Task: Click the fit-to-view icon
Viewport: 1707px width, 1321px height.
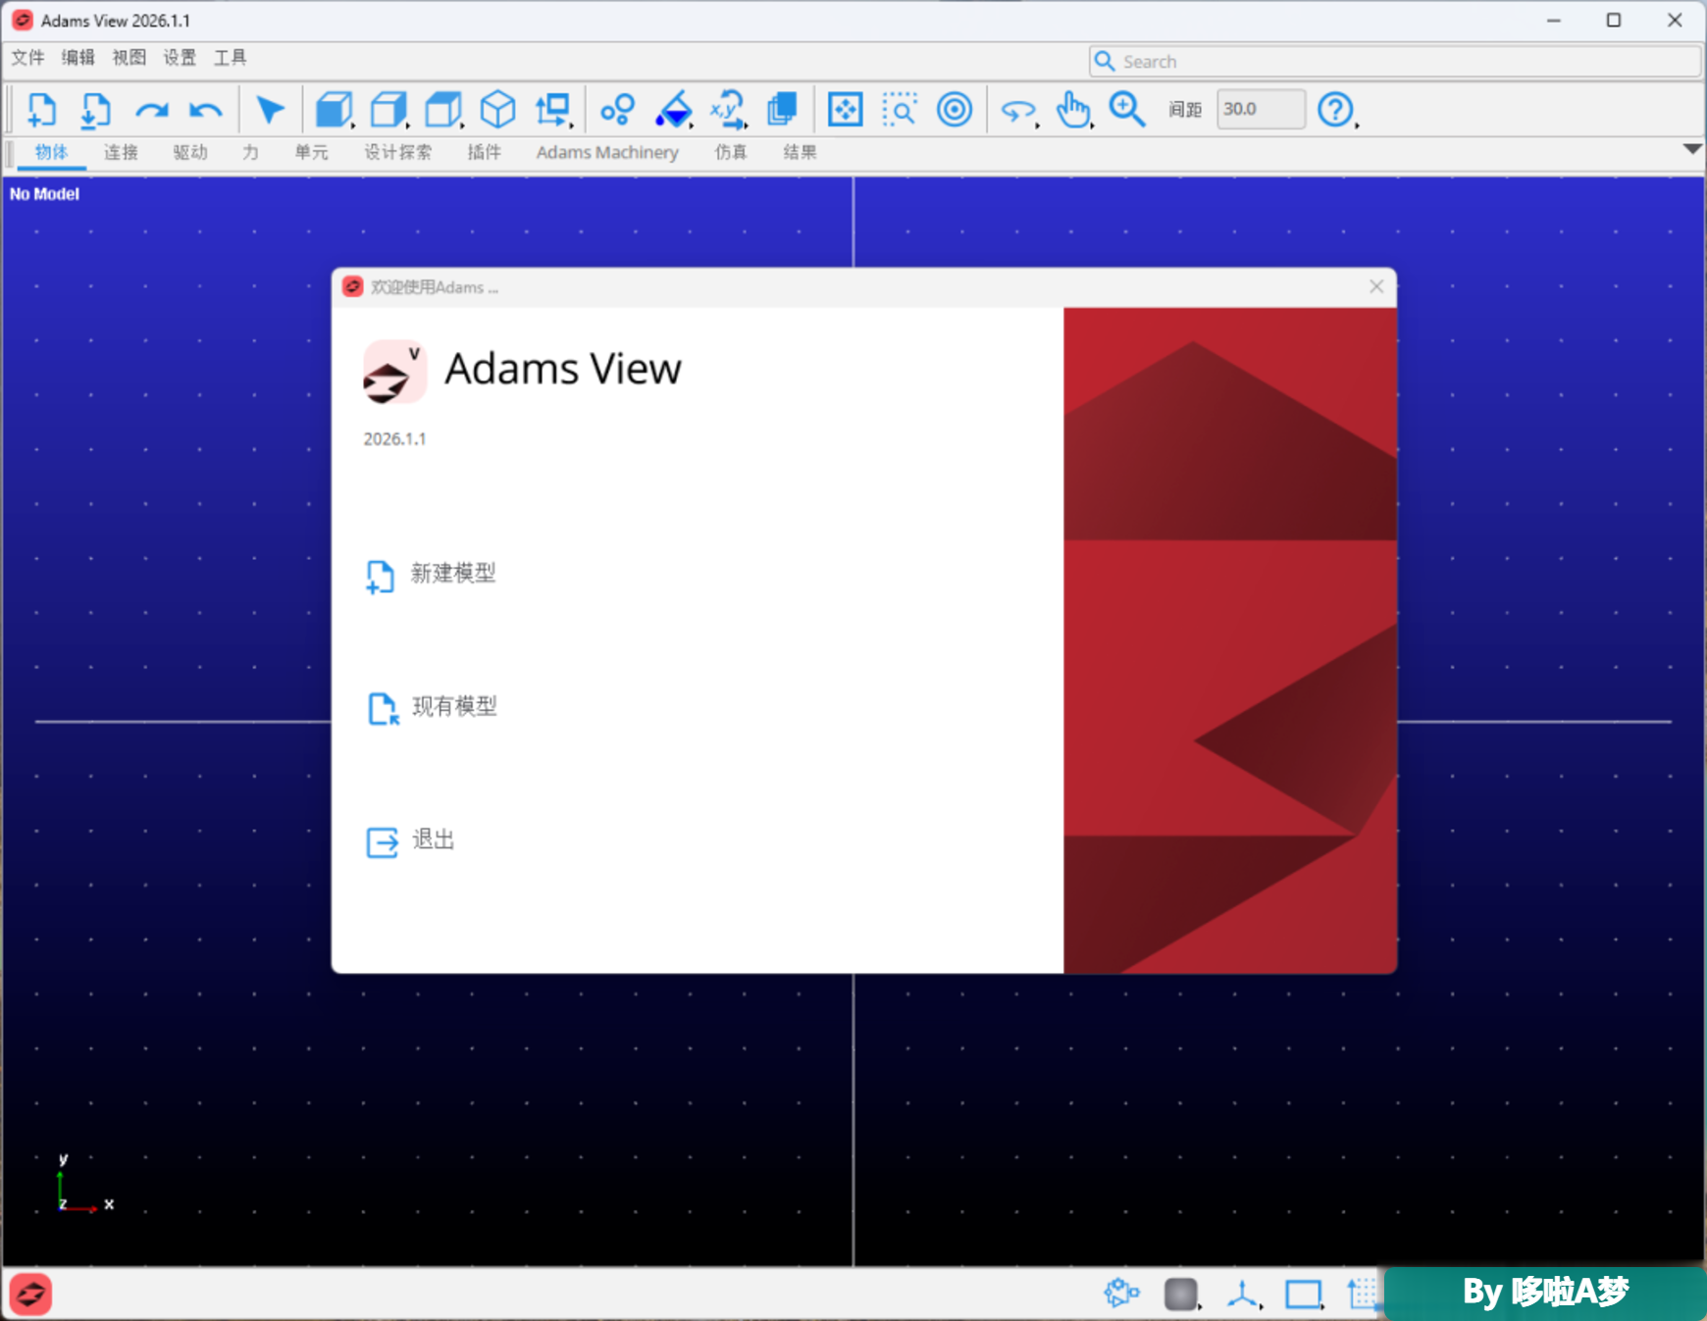Action: pyautogui.click(x=845, y=110)
